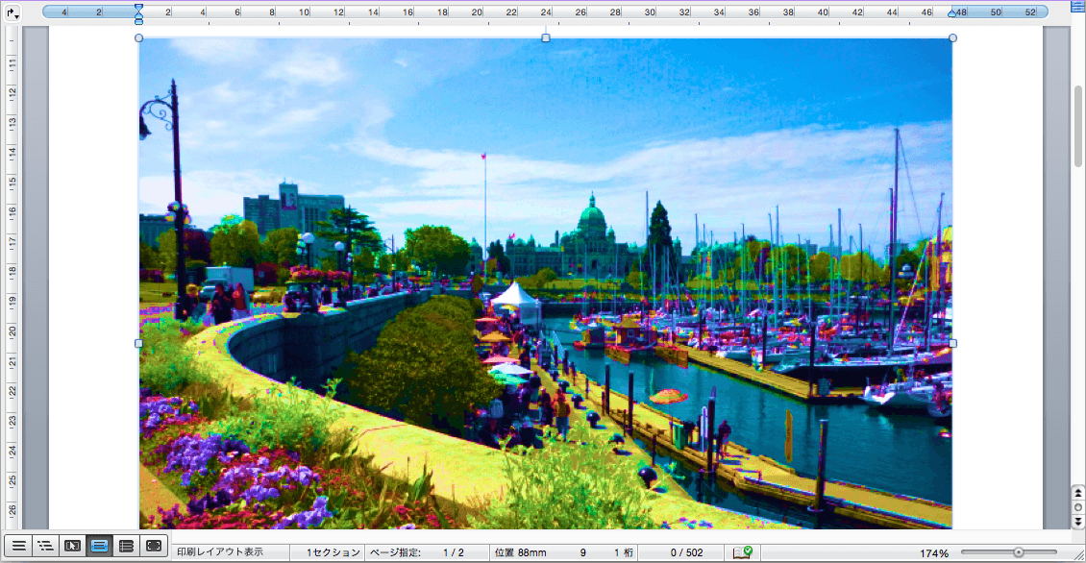The width and height of the screenshot is (1086, 563).
Task: Click the top-left image resize handle
Action: (x=138, y=38)
